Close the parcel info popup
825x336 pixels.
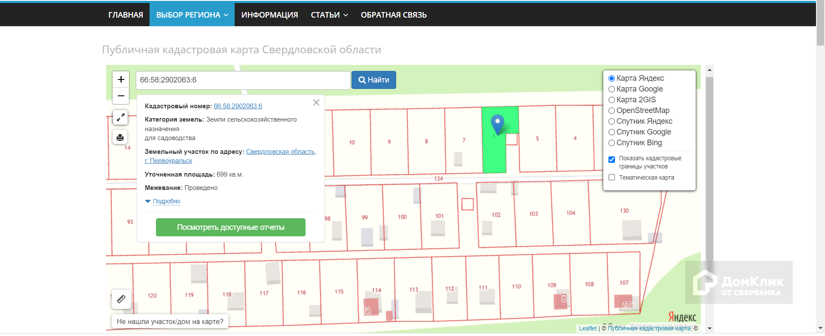coord(316,103)
